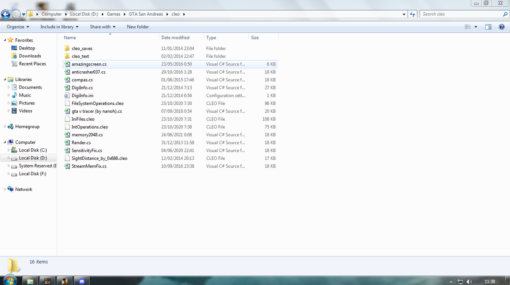Click the memory2048.cs file icon
This screenshot has height=285, width=510.
[67, 135]
